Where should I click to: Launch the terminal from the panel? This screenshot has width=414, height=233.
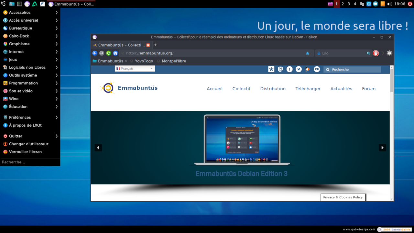[19, 4]
